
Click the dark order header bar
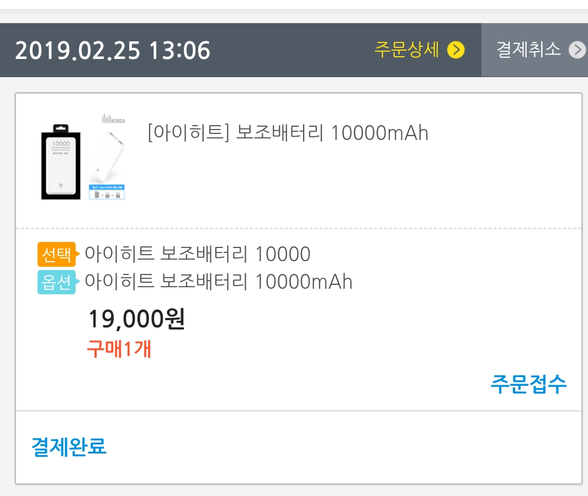(x=293, y=50)
